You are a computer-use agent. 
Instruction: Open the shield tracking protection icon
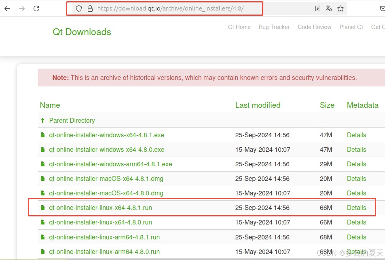[x=78, y=8]
